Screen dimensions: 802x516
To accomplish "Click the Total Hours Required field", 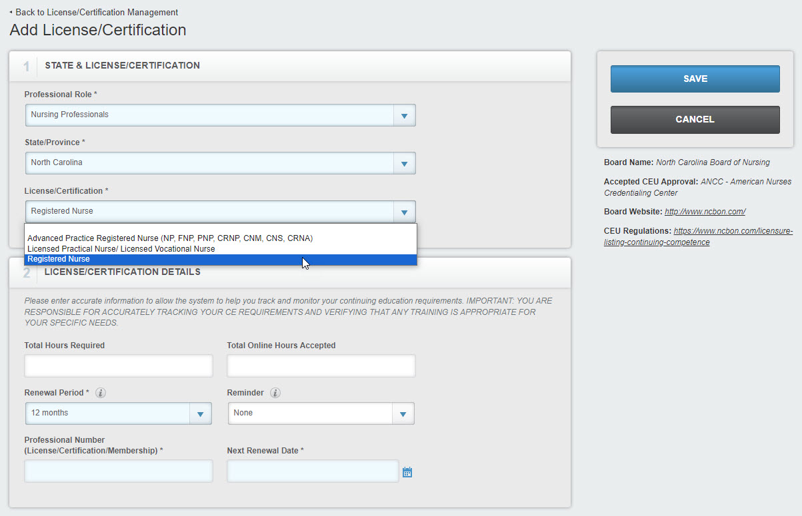I will (118, 366).
